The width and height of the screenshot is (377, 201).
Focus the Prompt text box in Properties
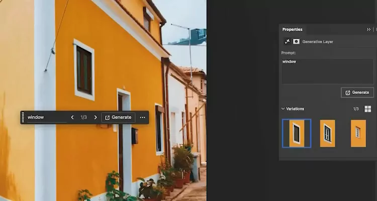(x=327, y=70)
